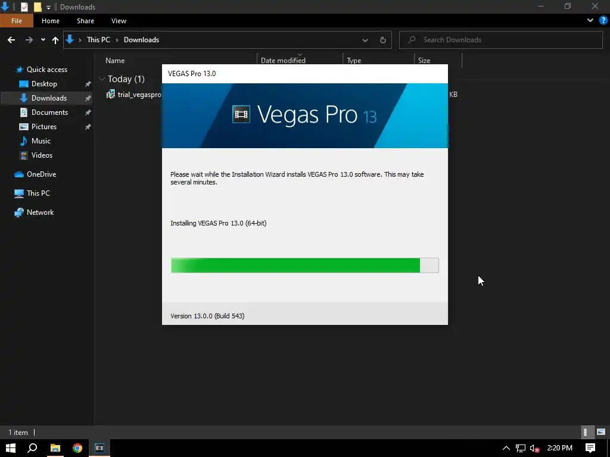This screenshot has height=457, width=610.
Task: Click the VEGAS Pro 13.0 dialog title
Action: 192,74
